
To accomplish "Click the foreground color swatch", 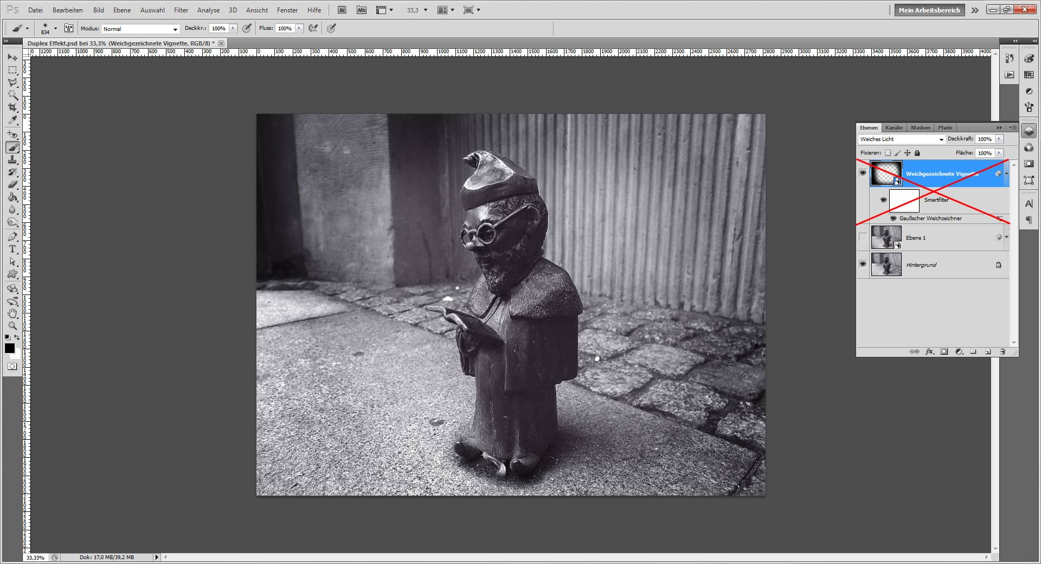I will [9, 349].
